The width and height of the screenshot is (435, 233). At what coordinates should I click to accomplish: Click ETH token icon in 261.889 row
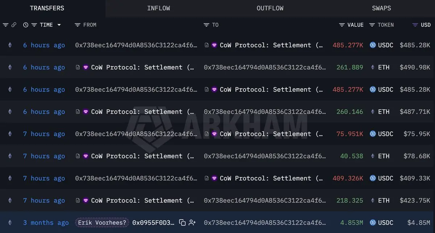[373, 67]
